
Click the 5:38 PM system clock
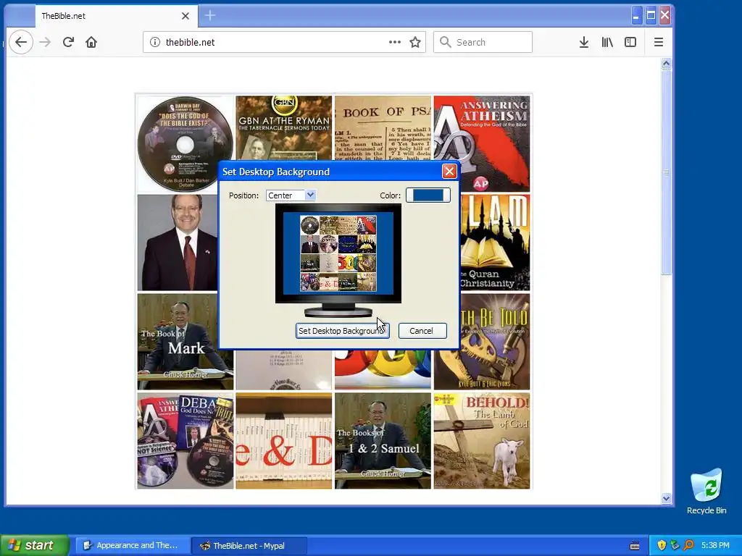[715, 545]
